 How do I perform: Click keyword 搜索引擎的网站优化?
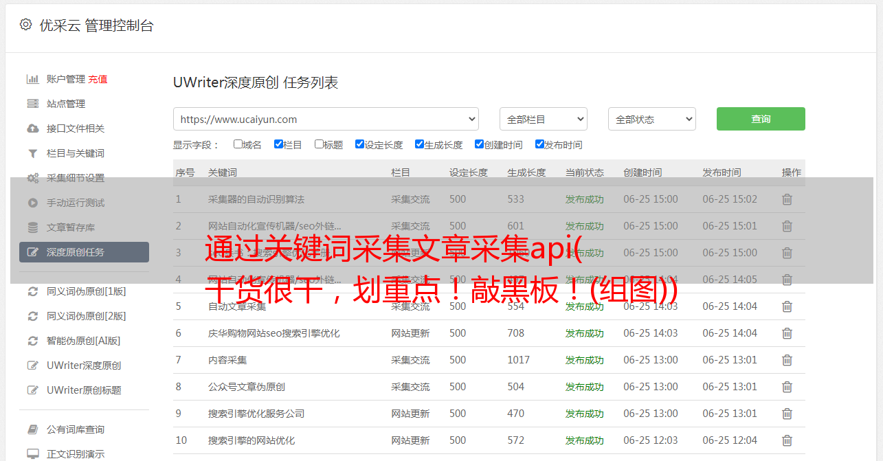tap(252, 440)
